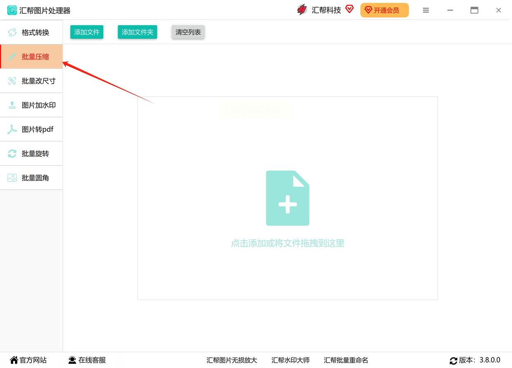Click the 批量旋转 rotate icon

[12, 154]
